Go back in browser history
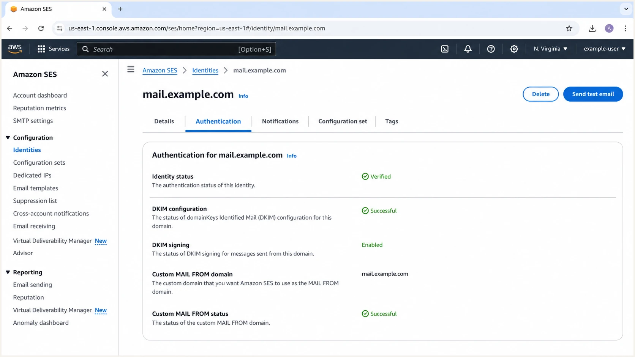This screenshot has width=635, height=357. click(x=10, y=28)
